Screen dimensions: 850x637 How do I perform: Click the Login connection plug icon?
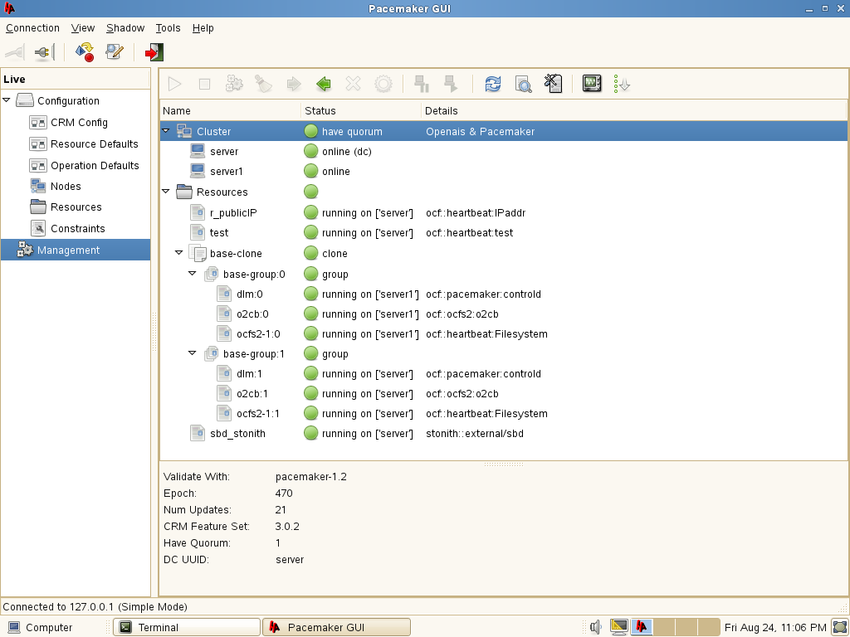click(x=15, y=52)
